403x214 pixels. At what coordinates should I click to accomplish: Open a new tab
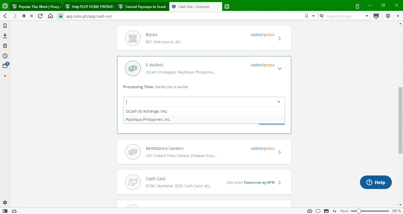(227, 6)
